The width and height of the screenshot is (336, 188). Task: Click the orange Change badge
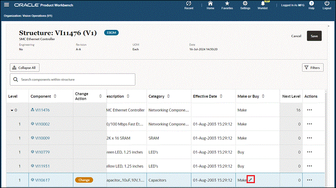click(84, 180)
